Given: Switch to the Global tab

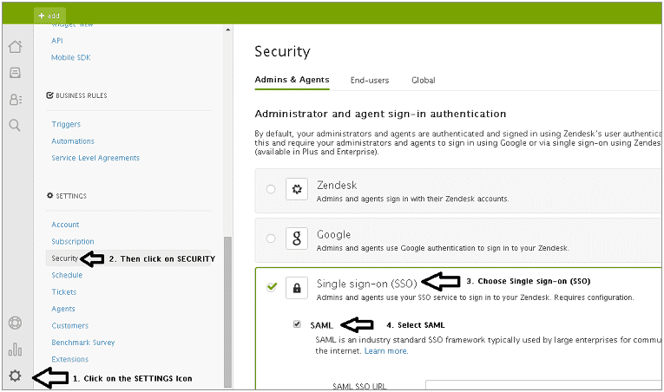Looking at the screenshot, I should coord(424,81).
